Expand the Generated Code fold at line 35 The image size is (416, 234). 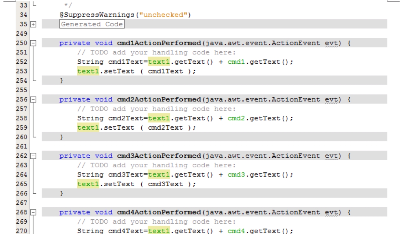(33, 24)
